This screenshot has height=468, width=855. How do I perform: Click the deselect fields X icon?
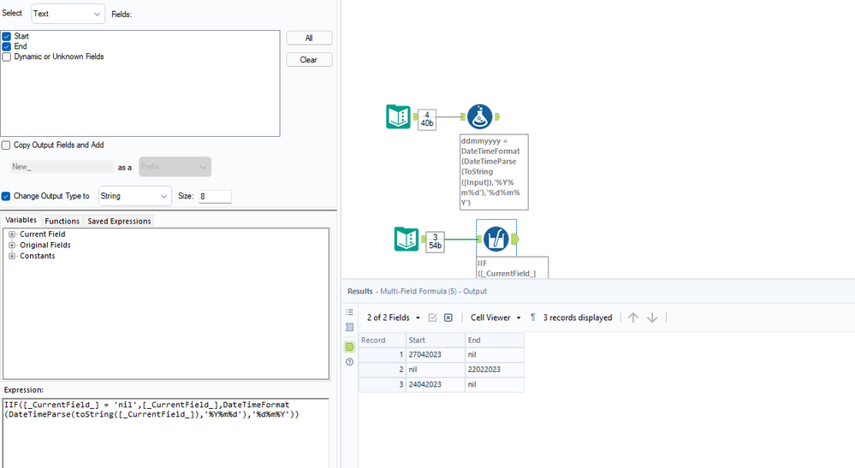[x=448, y=317]
